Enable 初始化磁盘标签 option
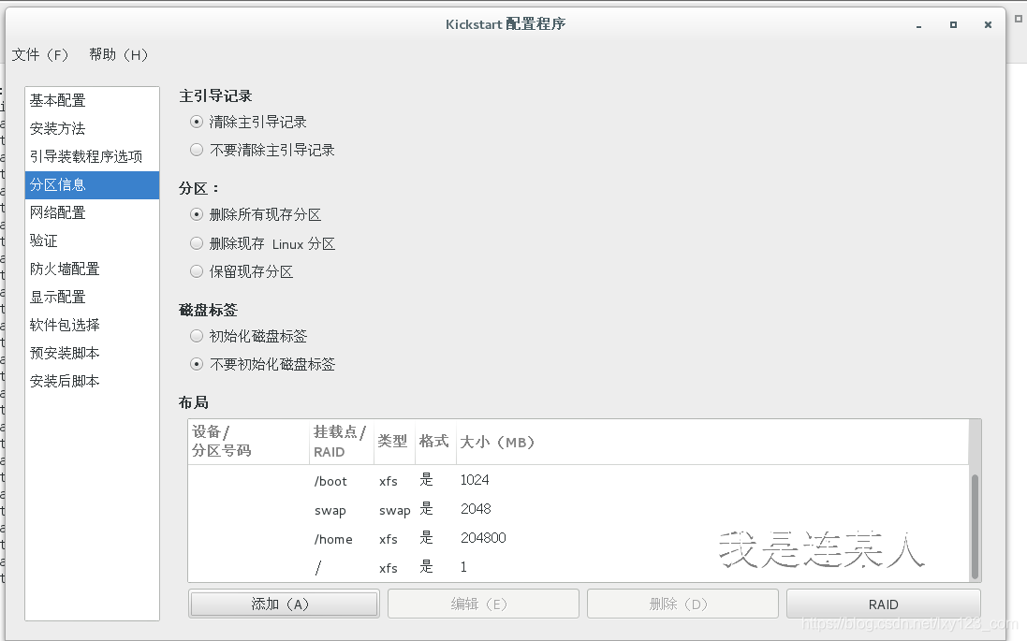The width and height of the screenshot is (1027, 641). [197, 336]
